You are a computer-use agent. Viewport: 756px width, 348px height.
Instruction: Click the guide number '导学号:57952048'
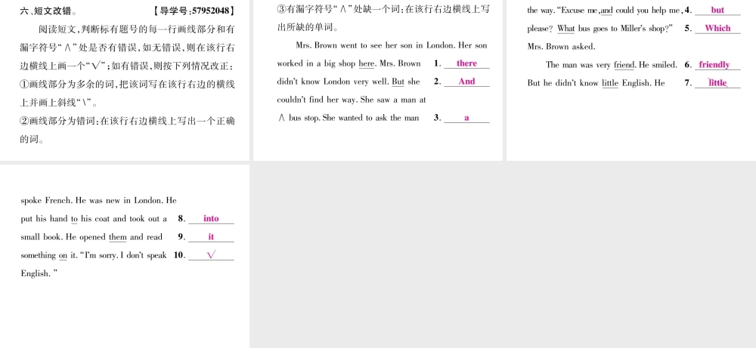click(x=194, y=11)
